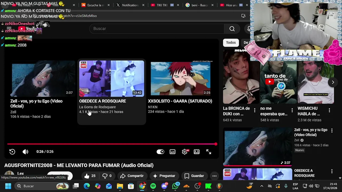Open the XXSOLSITO GAARA endscreen thumbnail
The image size is (342, 192).
tap(180, 79)
